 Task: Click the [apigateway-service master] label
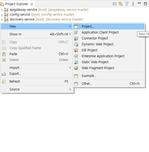[x=68, y=10]
